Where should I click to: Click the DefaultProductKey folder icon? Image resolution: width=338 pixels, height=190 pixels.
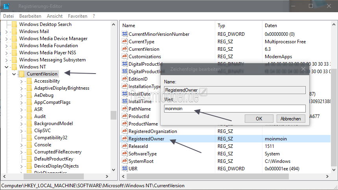(30, 159)
